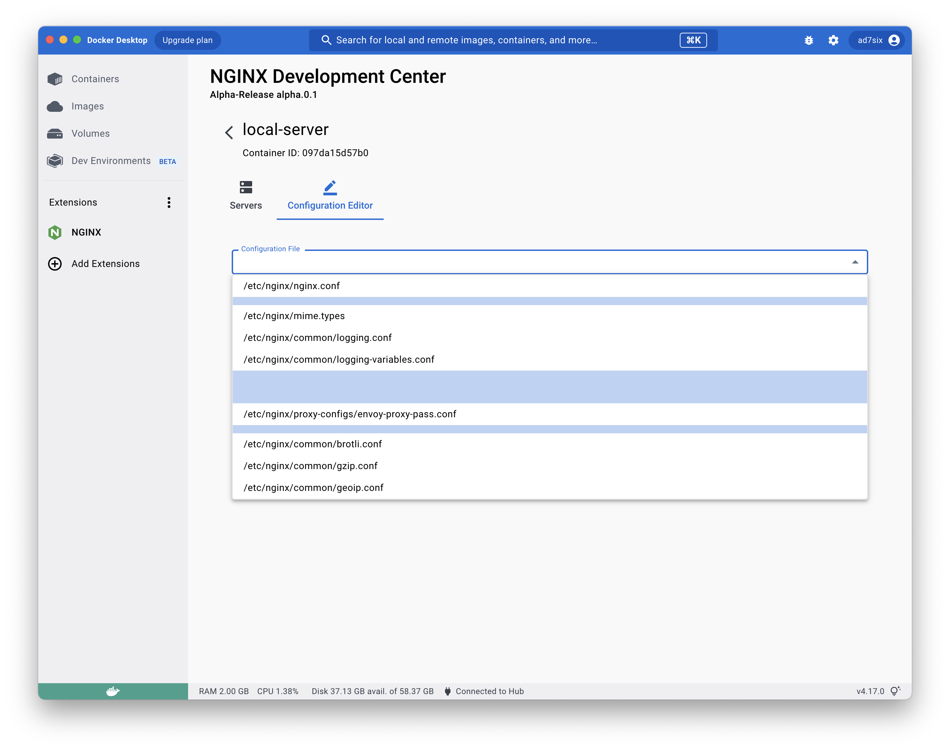Click the Docker whale status icon
The height and width of the screenshot is (750, 950).
113,691
